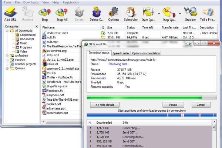Select the Download status tab

[99, 53]
